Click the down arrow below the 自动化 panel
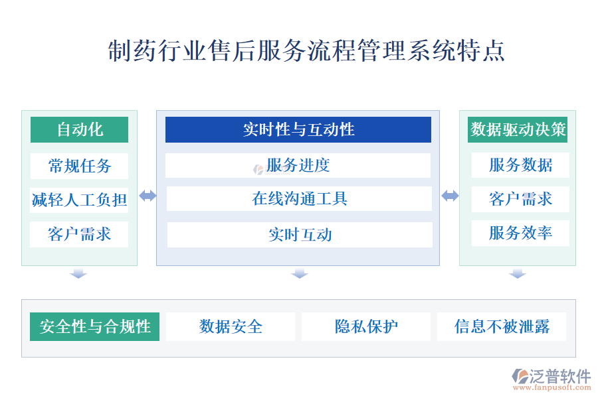598x398 pixels. [x=79, y=273]
